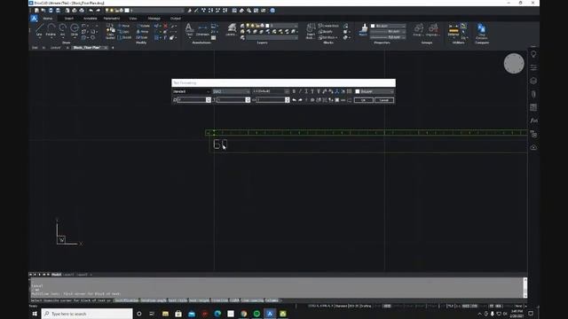Click the redo arrow in quick access toolbar

[99, 11]
